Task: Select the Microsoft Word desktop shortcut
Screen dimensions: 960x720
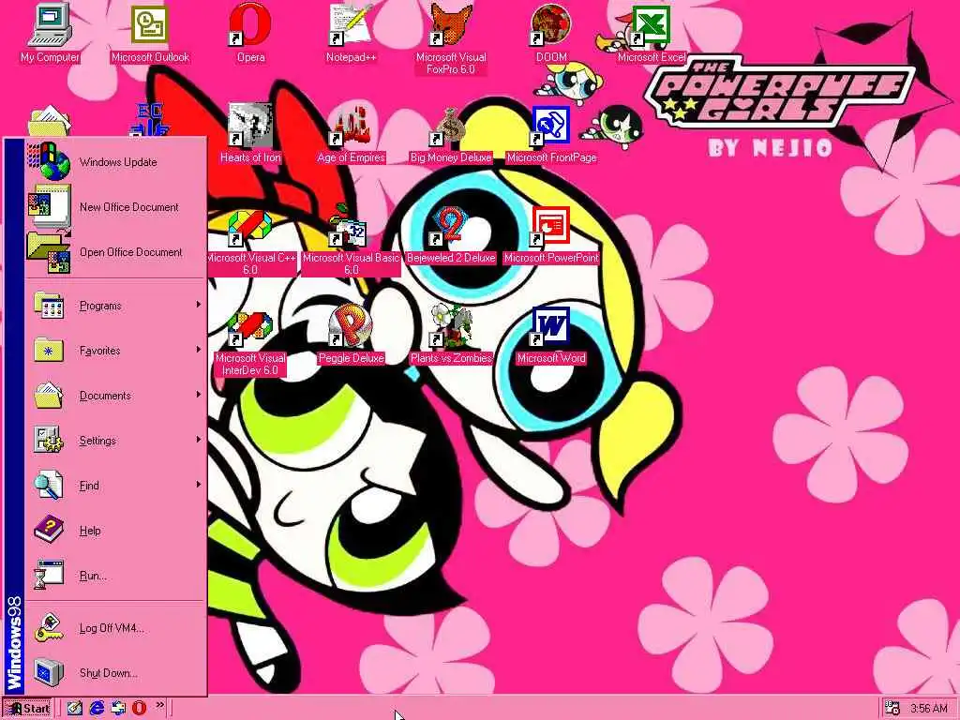Action: click(551, 336)
